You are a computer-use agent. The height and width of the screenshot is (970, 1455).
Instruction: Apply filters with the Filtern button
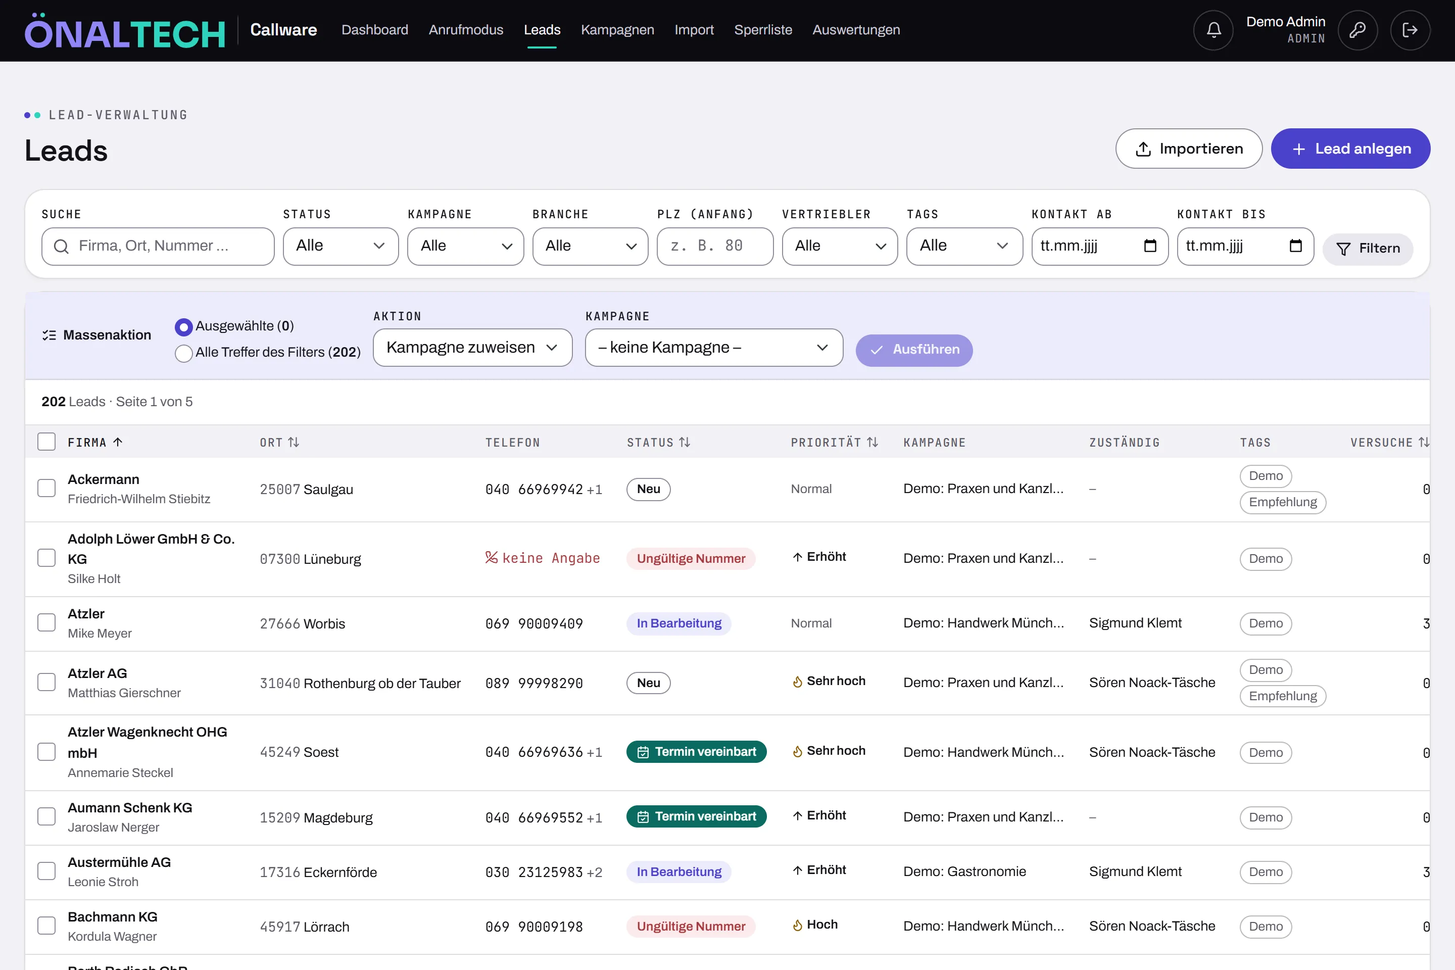click(1367, 249)
